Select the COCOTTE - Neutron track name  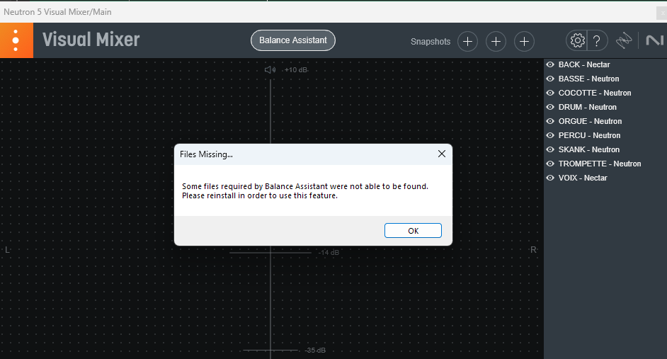coord(595,93)
